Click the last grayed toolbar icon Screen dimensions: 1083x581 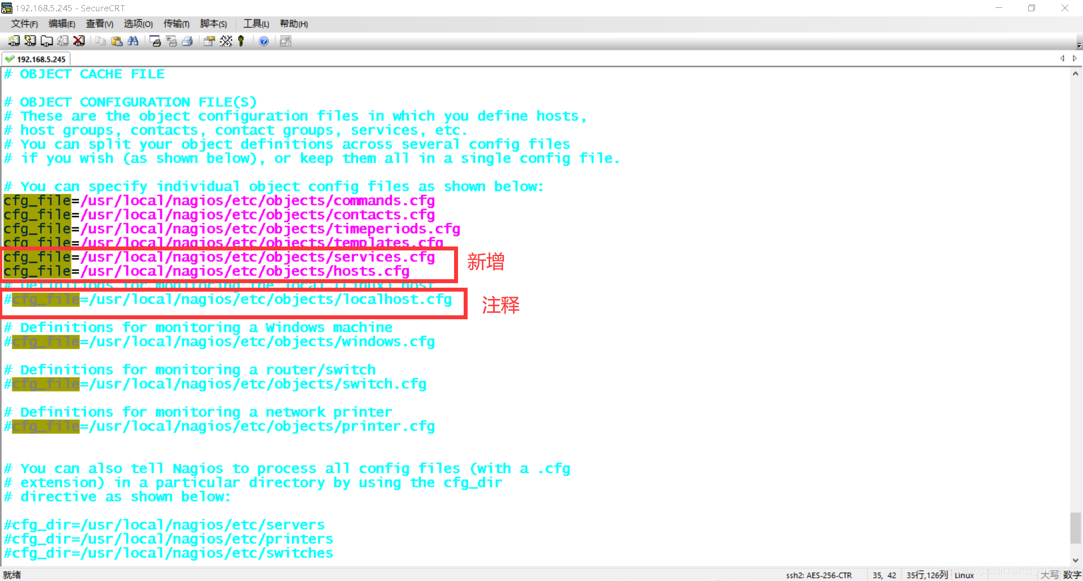[x=285, y=41]
